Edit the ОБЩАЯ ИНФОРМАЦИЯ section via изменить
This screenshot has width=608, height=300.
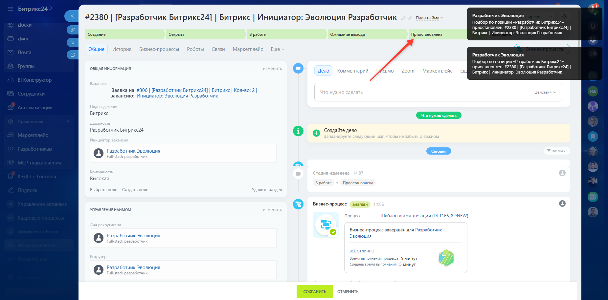click(272, 69)
